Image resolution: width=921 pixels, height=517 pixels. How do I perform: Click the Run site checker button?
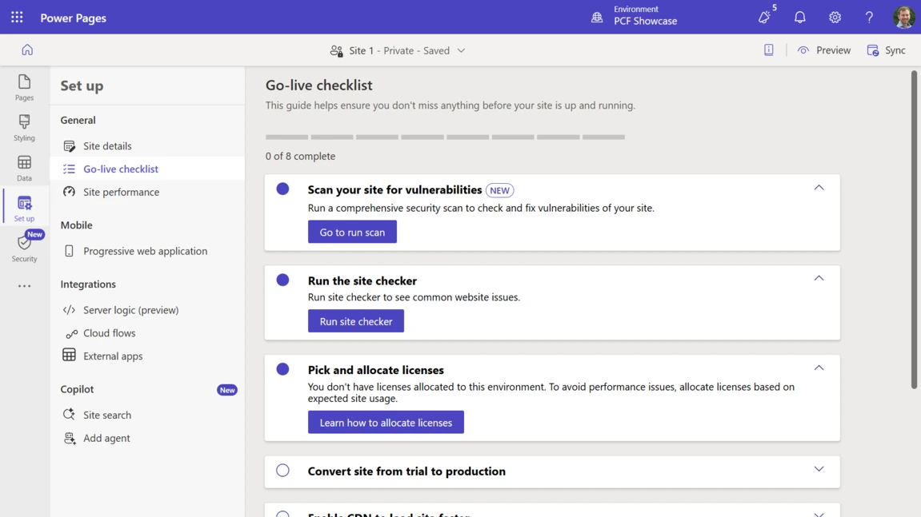[x=356, y=321]
